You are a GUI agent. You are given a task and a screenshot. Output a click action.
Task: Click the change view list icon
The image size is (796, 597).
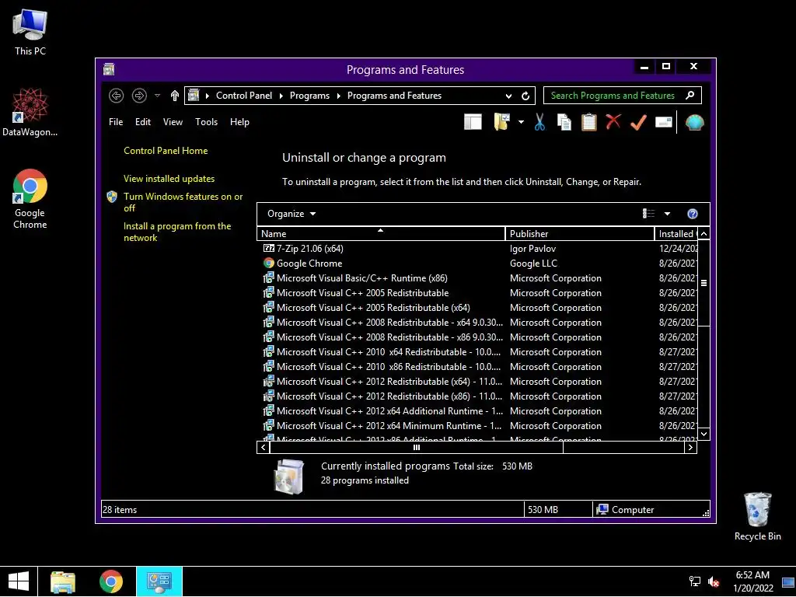(649, 214)
